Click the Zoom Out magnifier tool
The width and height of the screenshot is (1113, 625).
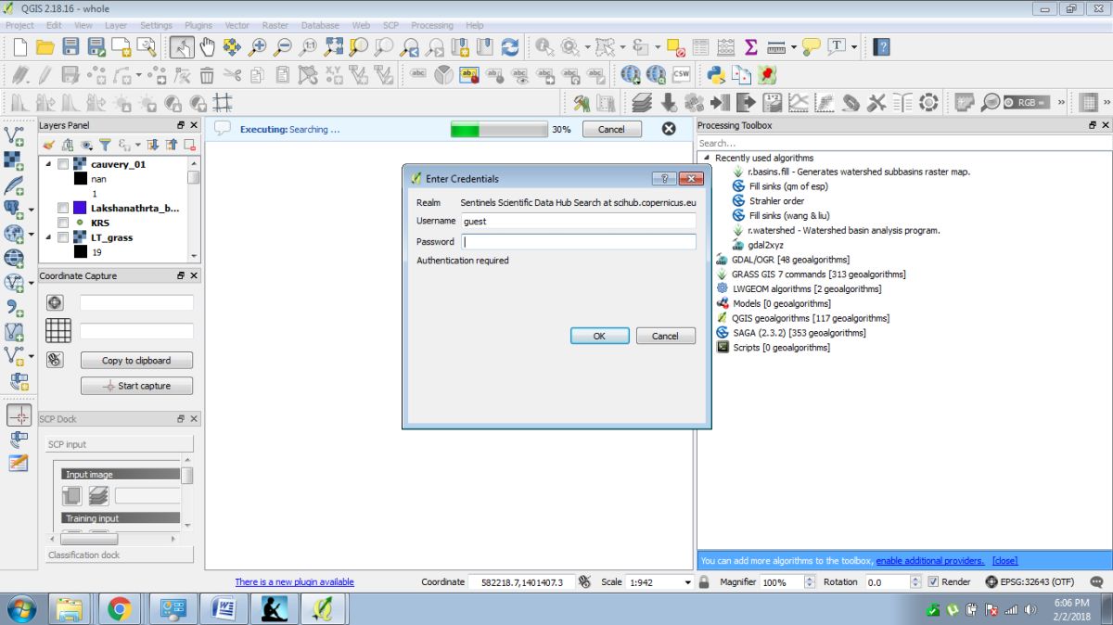[283, 46]
